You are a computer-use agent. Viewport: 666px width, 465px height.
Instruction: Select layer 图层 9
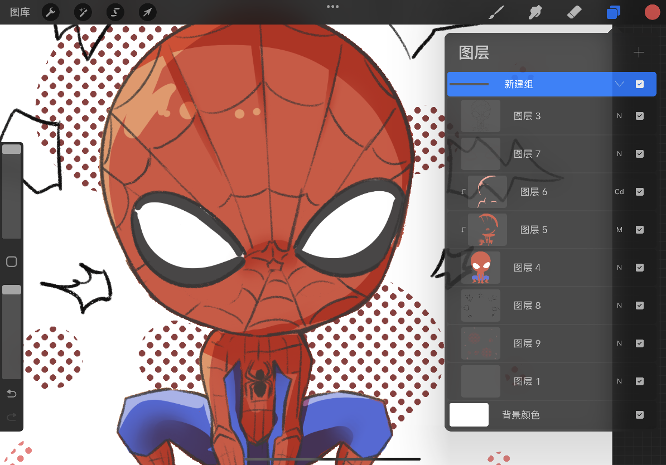point(552,343)
